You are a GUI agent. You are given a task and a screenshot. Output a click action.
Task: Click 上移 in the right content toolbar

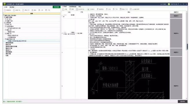(108, 9)
